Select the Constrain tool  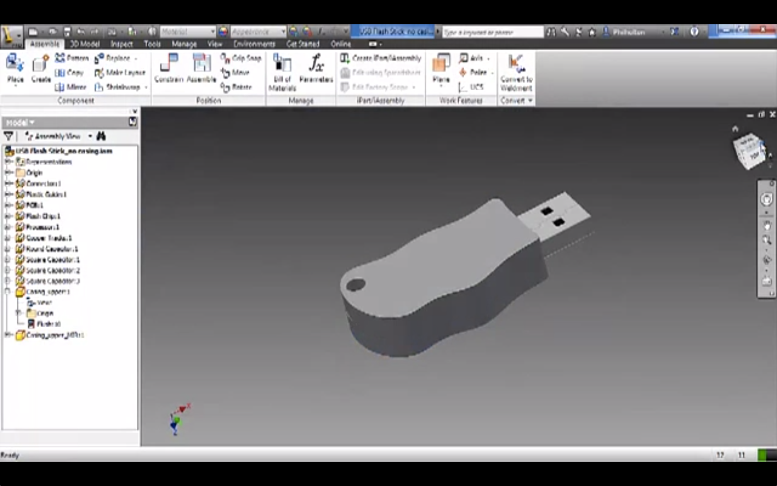tap(169, 70)
